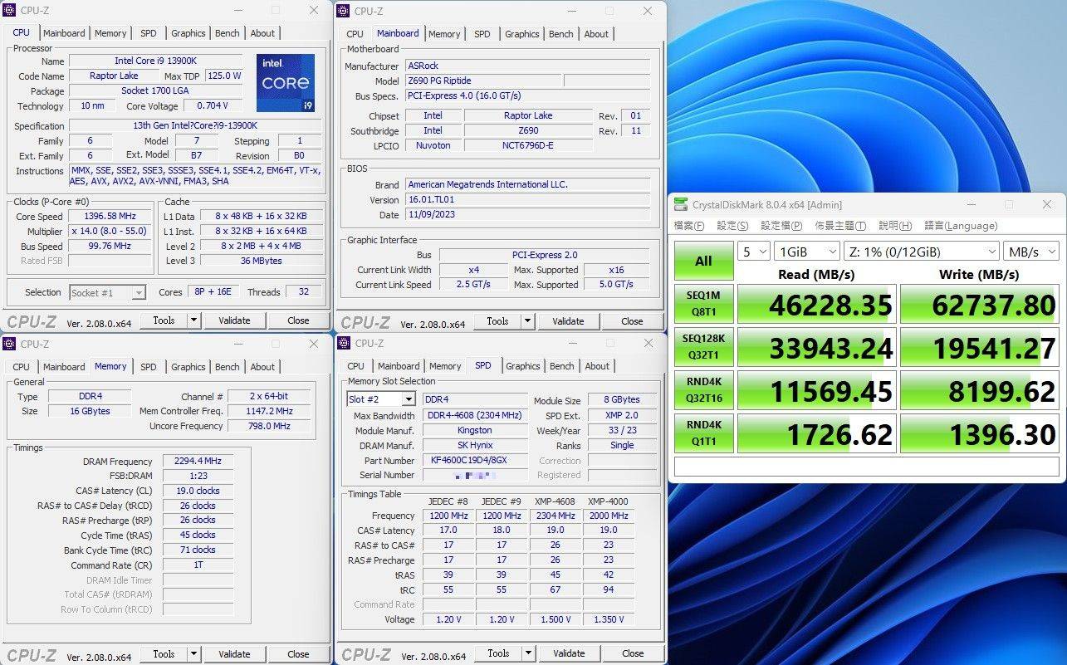Click CPU-Z title icon in Mainboard window

(343, 11)
